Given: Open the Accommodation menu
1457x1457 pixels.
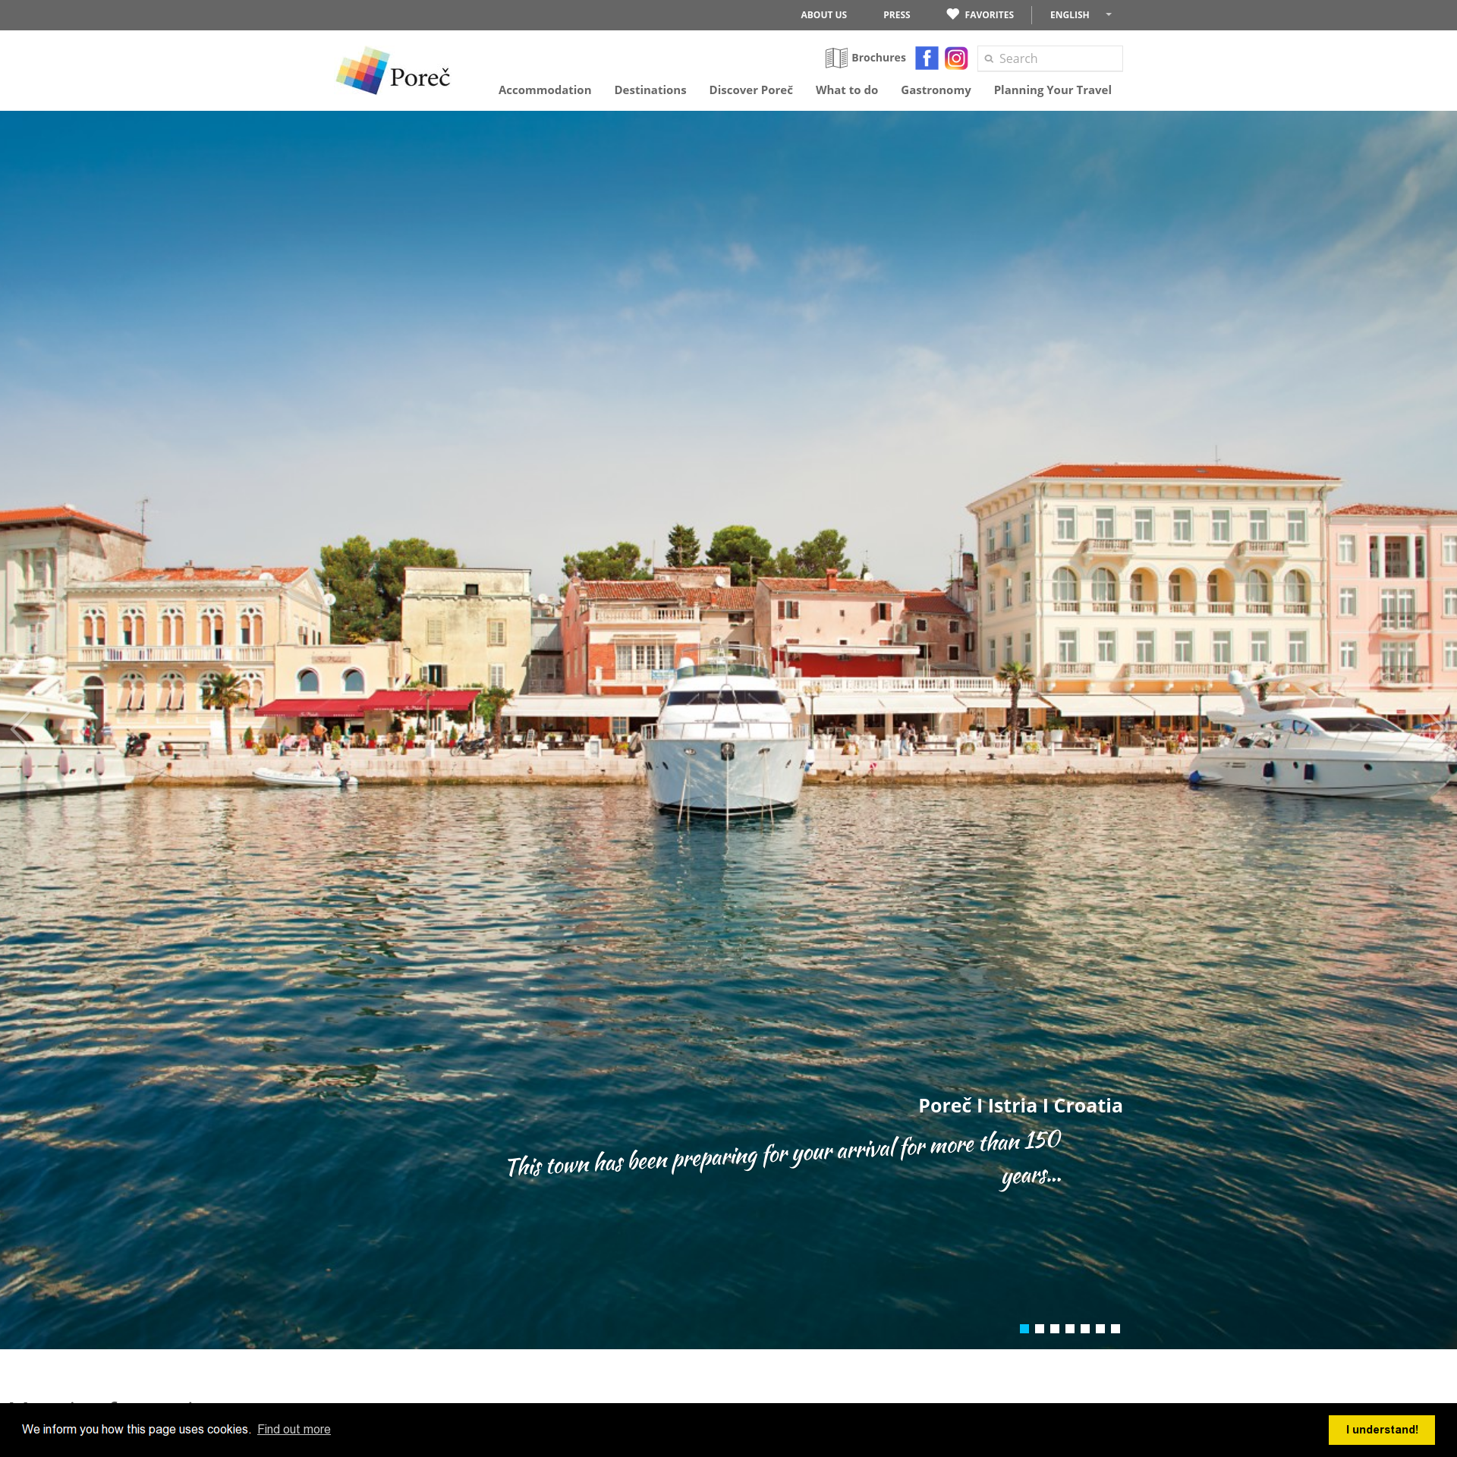Looking at the screenshot, I should (544, 90).
